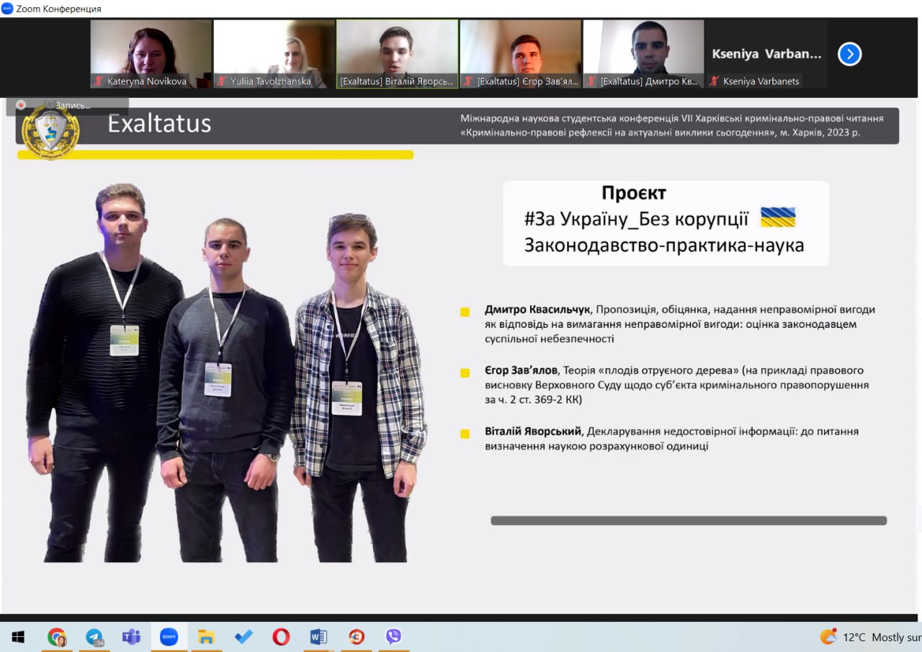This screenshot has width=922, height=652.
Task: Open Microsoft Teams from the taskbar
Action: pyautogui.click(x=131, y=637)
